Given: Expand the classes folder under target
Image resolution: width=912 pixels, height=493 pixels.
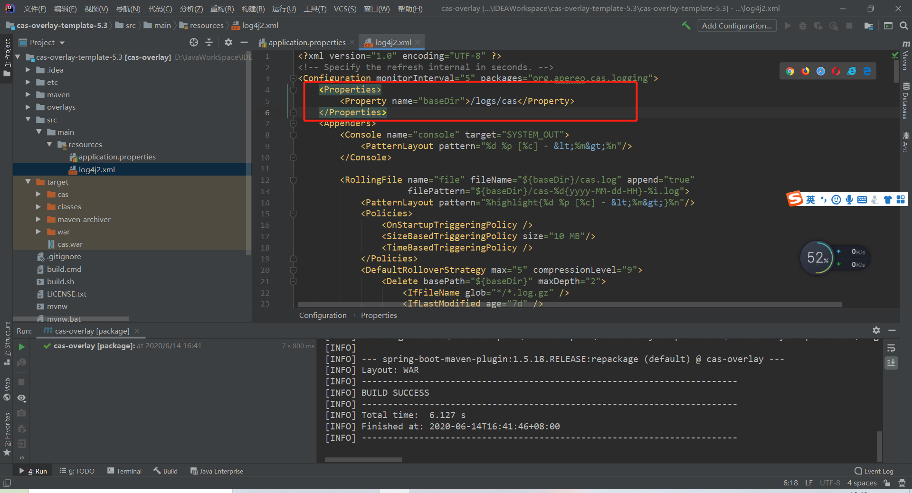Looking at the screenshot, I should pos(38,206).
